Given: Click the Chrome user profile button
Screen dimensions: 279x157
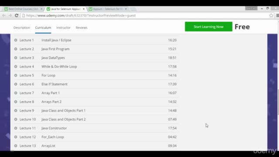Looking at the screenshot, I should (251, 8).
